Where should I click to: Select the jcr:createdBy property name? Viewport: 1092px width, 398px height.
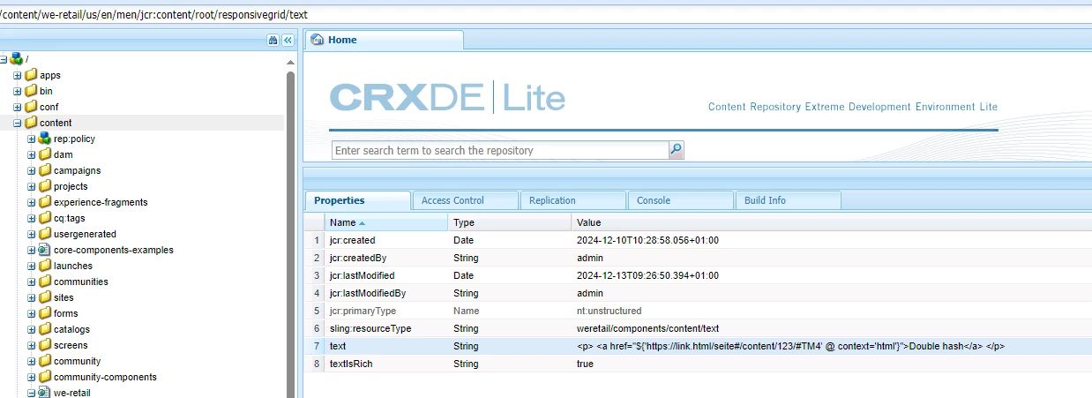pos(357,258)
